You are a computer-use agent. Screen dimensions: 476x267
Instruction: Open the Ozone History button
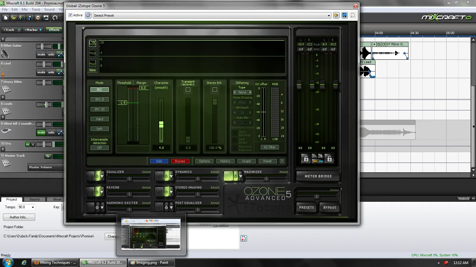[225, 161]
